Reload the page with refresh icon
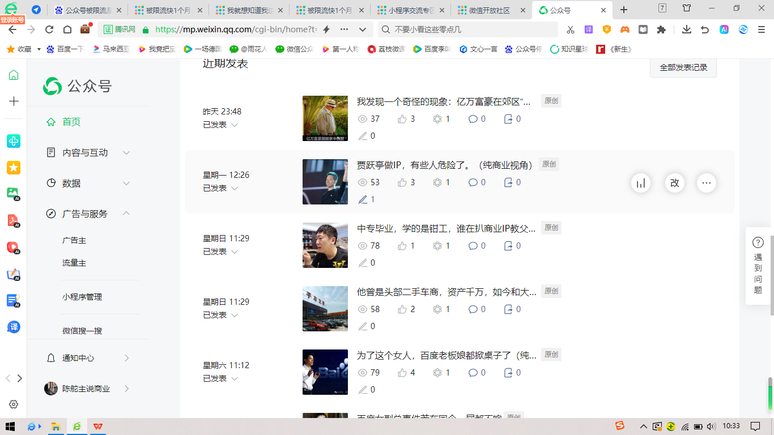Screen dimensions: 774x435 tap(49, 29)
